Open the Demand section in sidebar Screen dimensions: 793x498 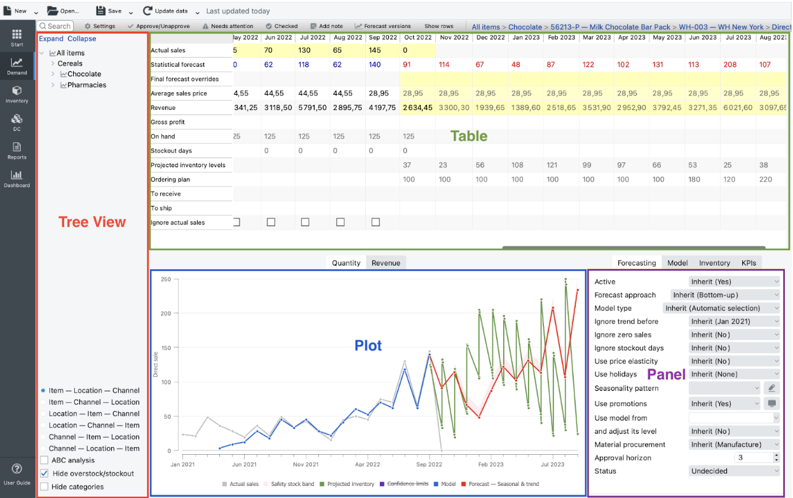coord(17,65)
